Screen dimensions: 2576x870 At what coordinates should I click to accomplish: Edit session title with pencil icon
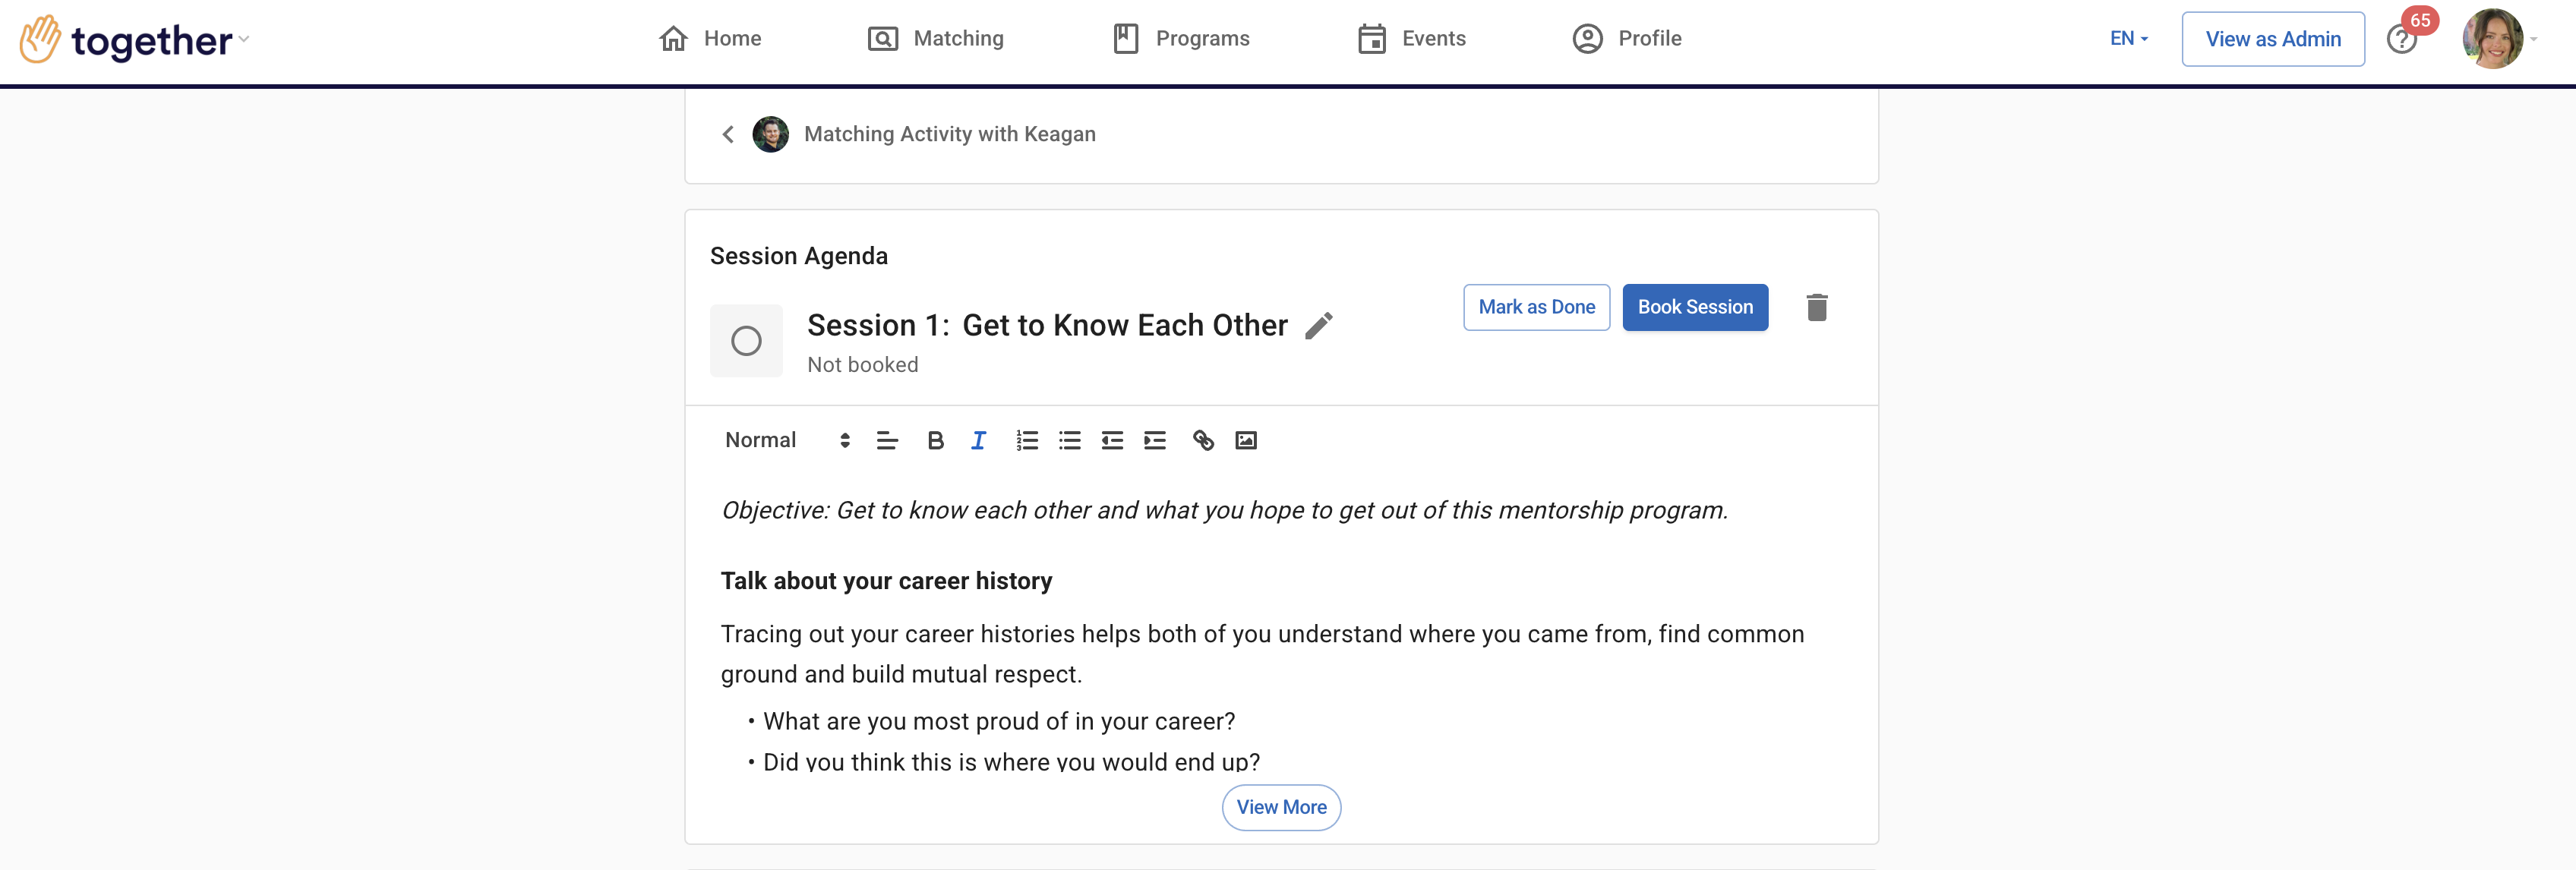1318,326
